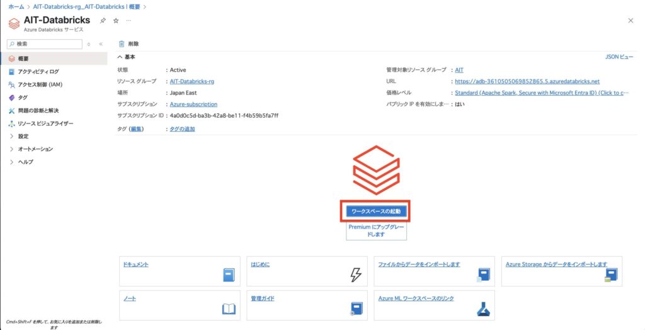645x330 pixels.
Task: Open the JSON ビュー link
Action: coord(619,57)
